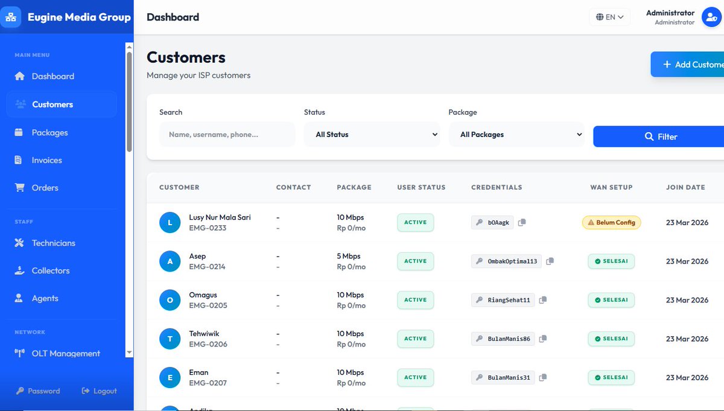The width and height of the screenshot is (724, 411).
Task: Click the Agents person icon
Action: tap(19, 298)
